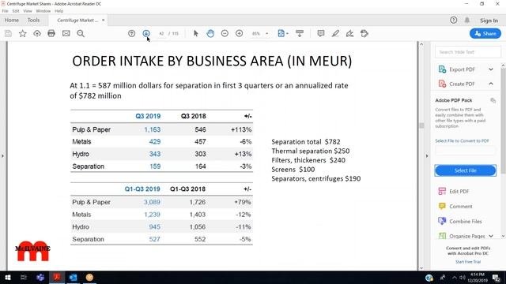Click the page number field

tap(161, 33)
